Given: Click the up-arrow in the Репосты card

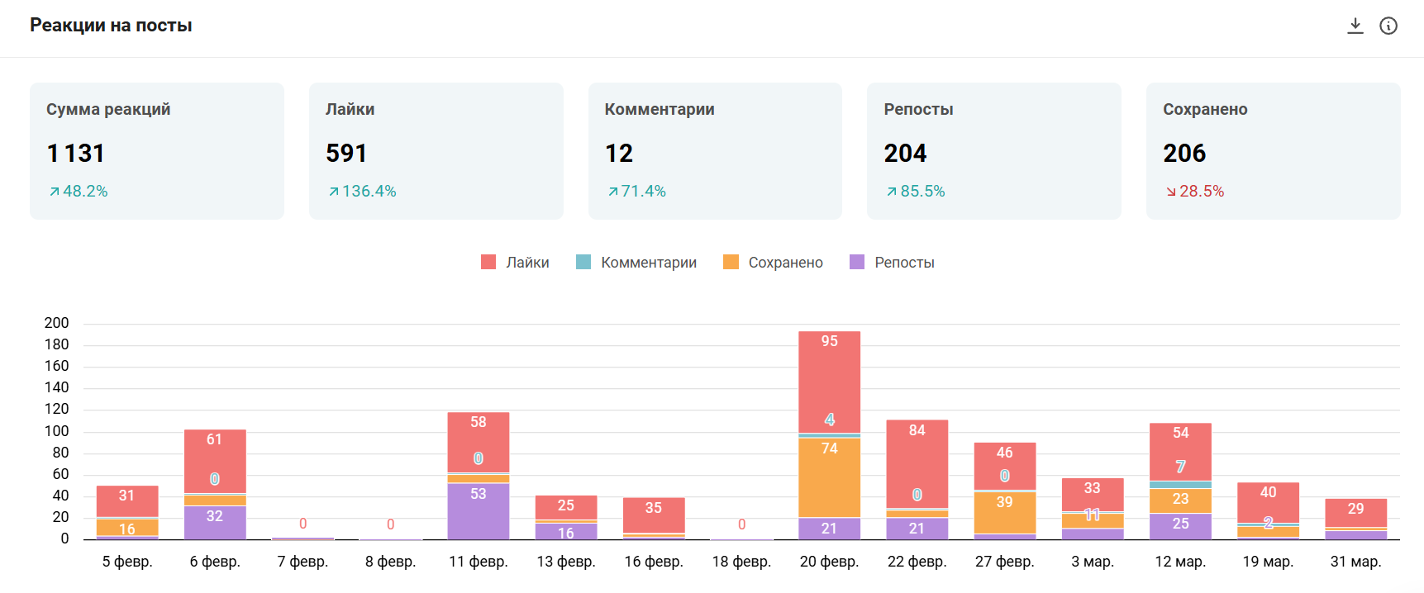Looking at the screenshot, I should point(892,192).
